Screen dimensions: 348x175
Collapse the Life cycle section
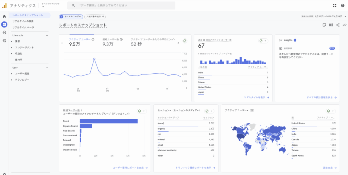point(47,35)
